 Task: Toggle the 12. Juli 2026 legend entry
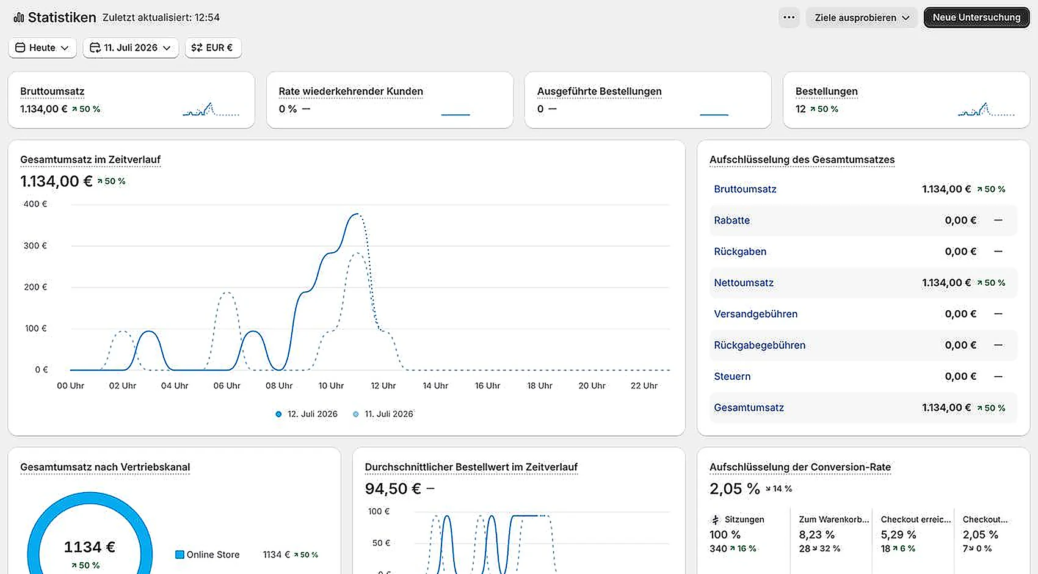(x=307, y=414)
